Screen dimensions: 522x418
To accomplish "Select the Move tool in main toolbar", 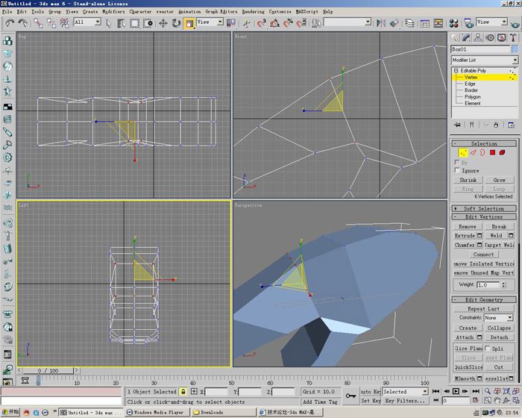I will tap(163, 23).
